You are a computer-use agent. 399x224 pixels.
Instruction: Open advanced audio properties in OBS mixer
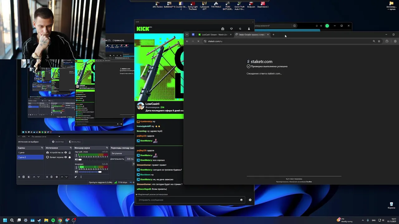click(76, 177)
